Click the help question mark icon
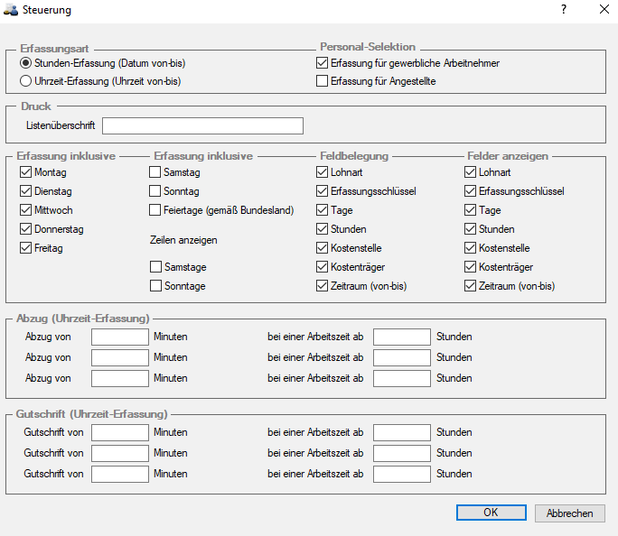Viewport: 618px width, 536px height. point(564,9)
